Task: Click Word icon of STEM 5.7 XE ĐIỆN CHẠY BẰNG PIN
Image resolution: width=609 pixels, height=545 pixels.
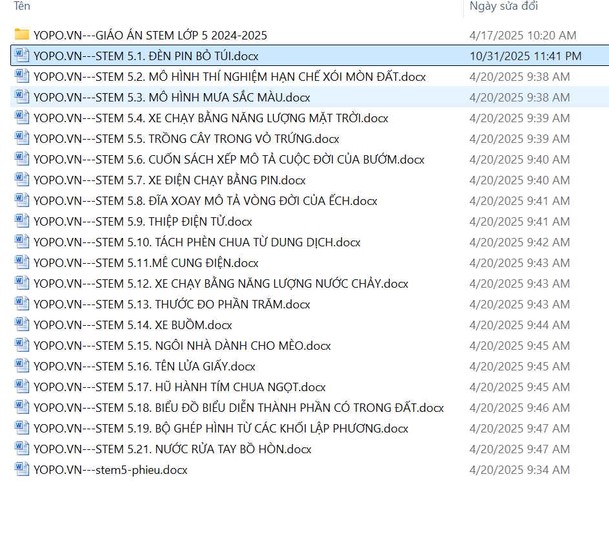Action: 22,180
